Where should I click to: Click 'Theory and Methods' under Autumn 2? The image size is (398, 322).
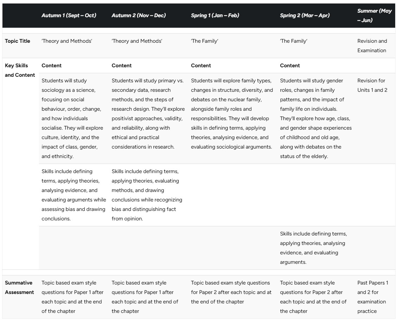137,41
